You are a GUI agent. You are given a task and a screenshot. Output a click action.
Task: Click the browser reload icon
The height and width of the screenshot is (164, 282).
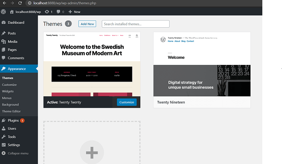click(x=21, y=3)
